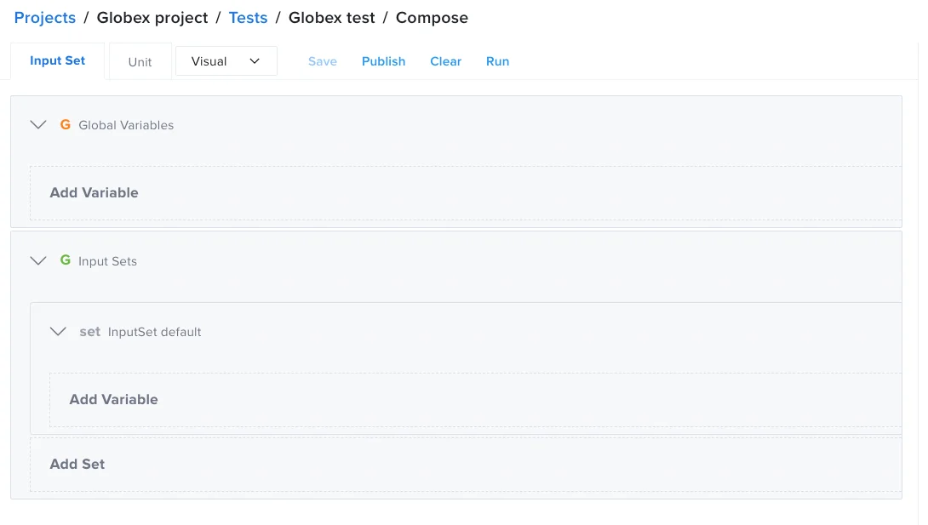The image size is (928, 525).
Task: Clear the compose form
Action: (445, 60)
